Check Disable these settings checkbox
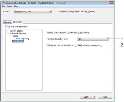 (x=6, y=26)
